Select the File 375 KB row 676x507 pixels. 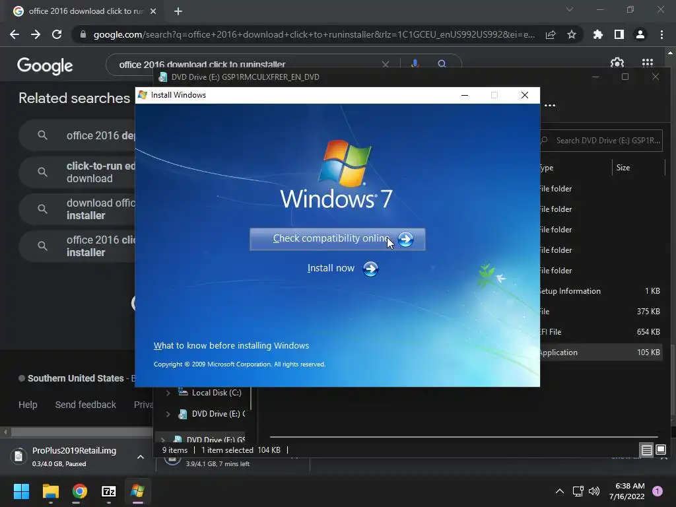(x=601, y=312)
